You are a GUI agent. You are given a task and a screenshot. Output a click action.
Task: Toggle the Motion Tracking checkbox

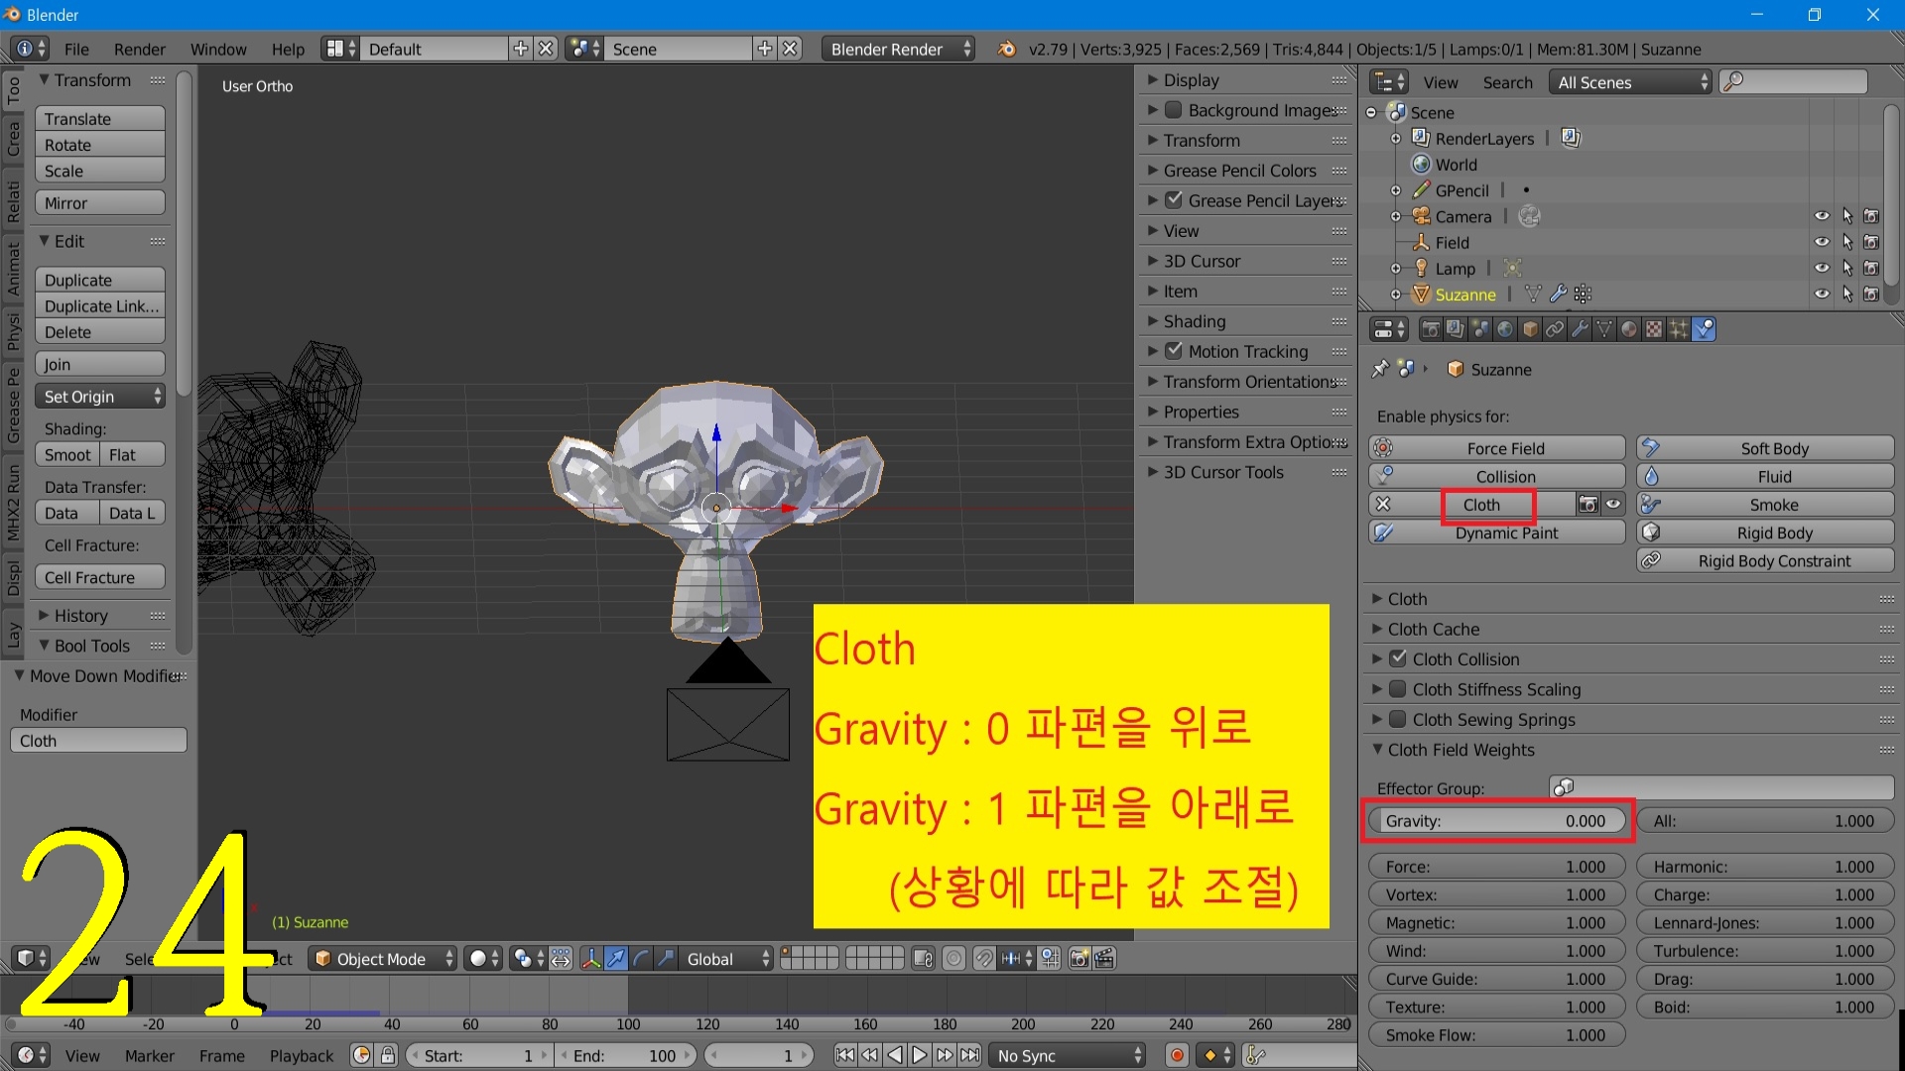(1174, 351)
